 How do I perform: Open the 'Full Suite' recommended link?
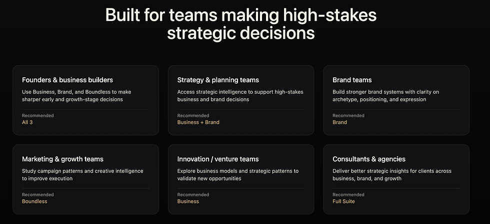[x=344, y=201]
